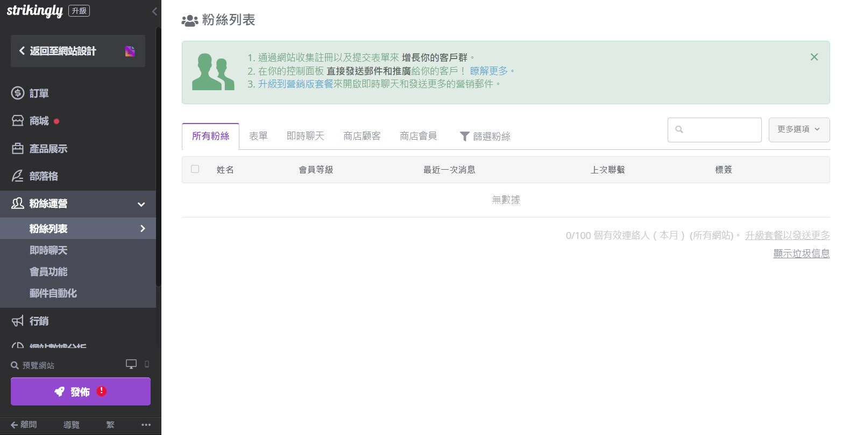850x435 pixels.
Task: Return to site design via 返回至網站設計
Action: (x=78, y=51)
